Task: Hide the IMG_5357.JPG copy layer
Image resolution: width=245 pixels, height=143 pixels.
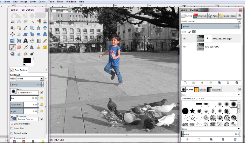Action: [x=185, y=38]
